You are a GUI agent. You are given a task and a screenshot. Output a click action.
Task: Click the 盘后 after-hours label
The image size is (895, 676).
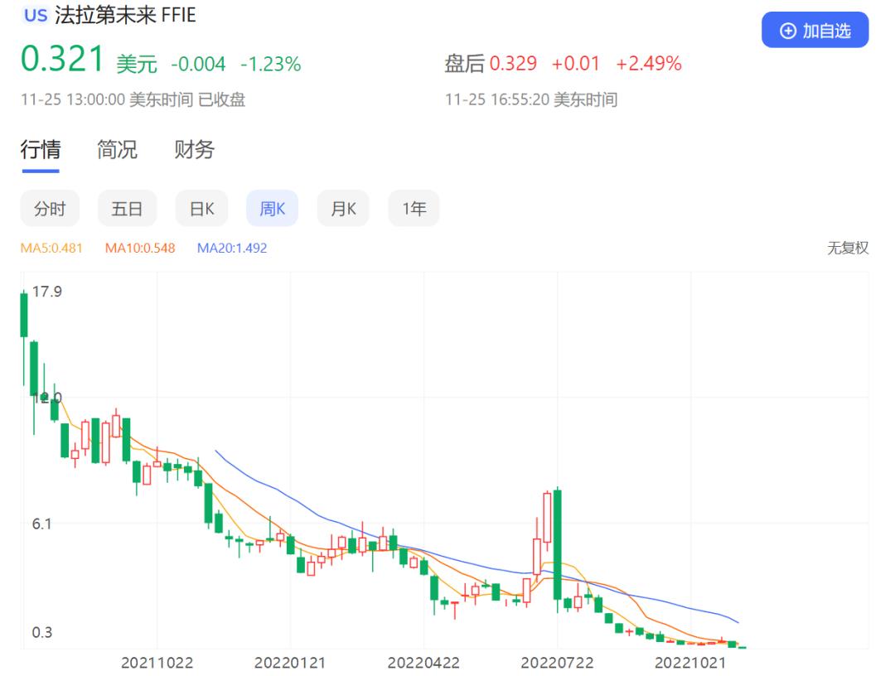click(465, 63)
